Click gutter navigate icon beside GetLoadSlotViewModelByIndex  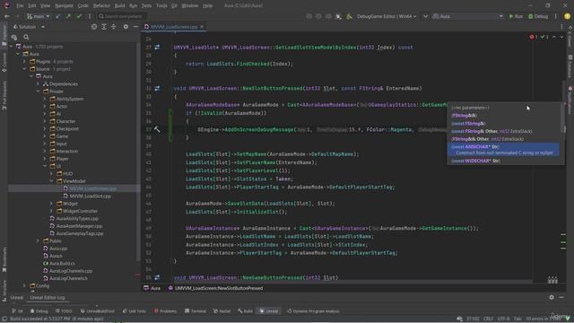(x=157, y=48)
